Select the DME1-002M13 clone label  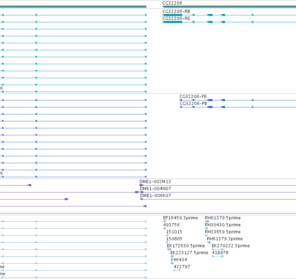coord(155,182)
